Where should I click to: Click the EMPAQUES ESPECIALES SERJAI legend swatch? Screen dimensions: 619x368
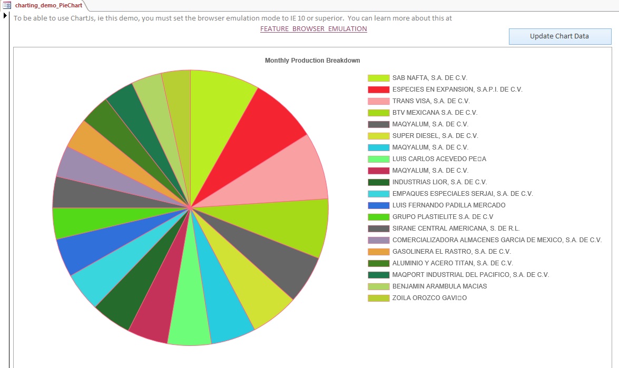(x=379, y=194)
